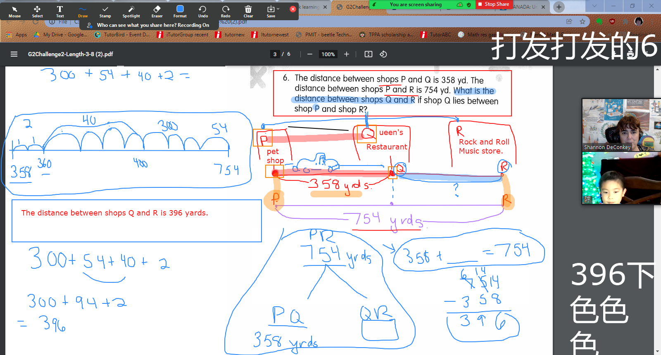Select the Mouse tool in annotation toolbar

click(14, 12)
